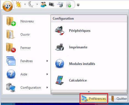Click the moon icon in quick toolbar
This screenshot has height=105, width=129.
tap(31, 4)
